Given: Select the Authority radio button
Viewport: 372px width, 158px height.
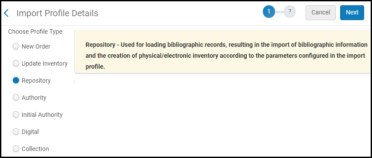Looking at the screenshot, I should (x=16, y=98).
